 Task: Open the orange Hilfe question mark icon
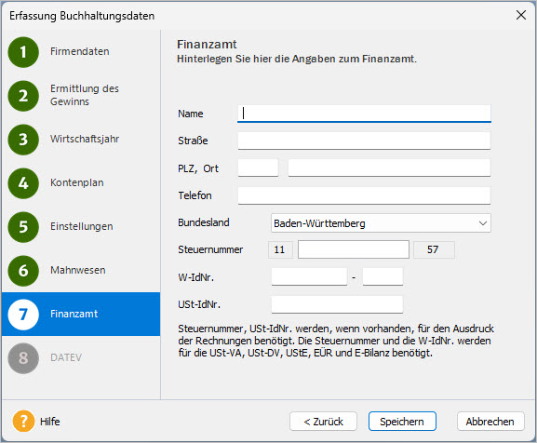23,421
